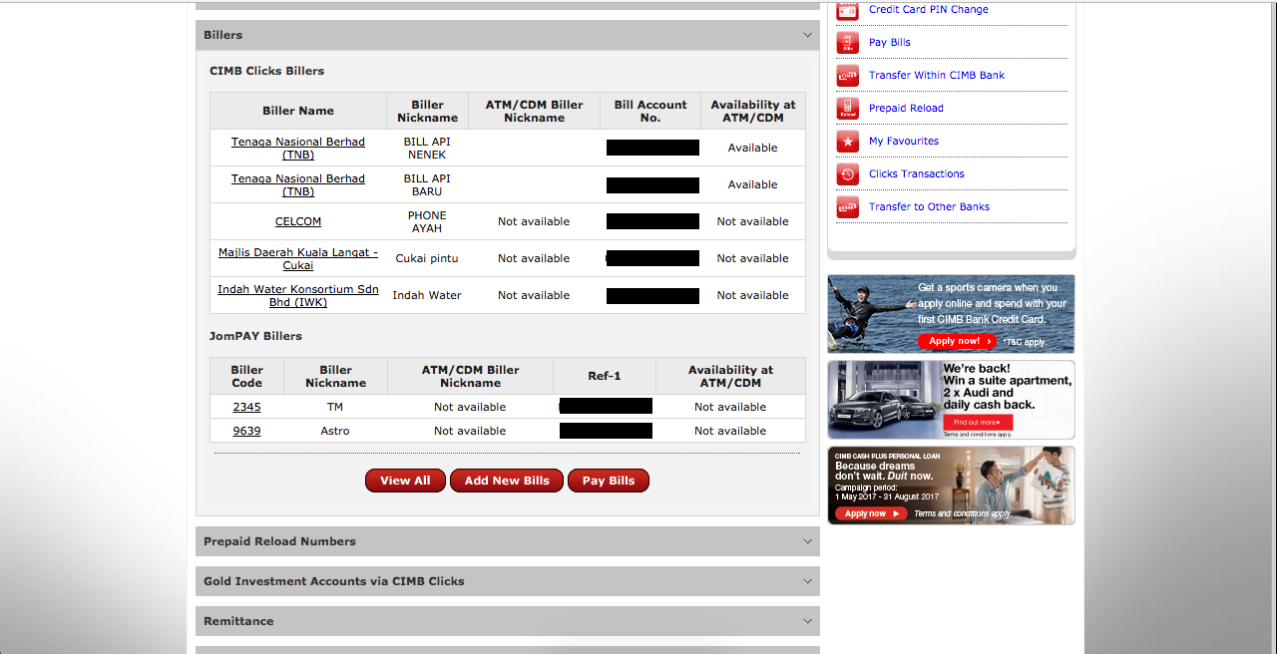Expand Gold Investment Accounts via CIMB Clicks
Image resolution: width=1277 pixels, height=654 pixels.
pos(507,581)
